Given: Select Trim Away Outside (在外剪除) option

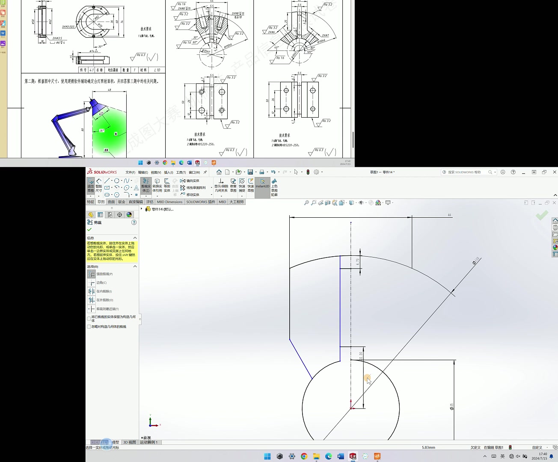Looking at the screenshot, I should coord(91,300).
